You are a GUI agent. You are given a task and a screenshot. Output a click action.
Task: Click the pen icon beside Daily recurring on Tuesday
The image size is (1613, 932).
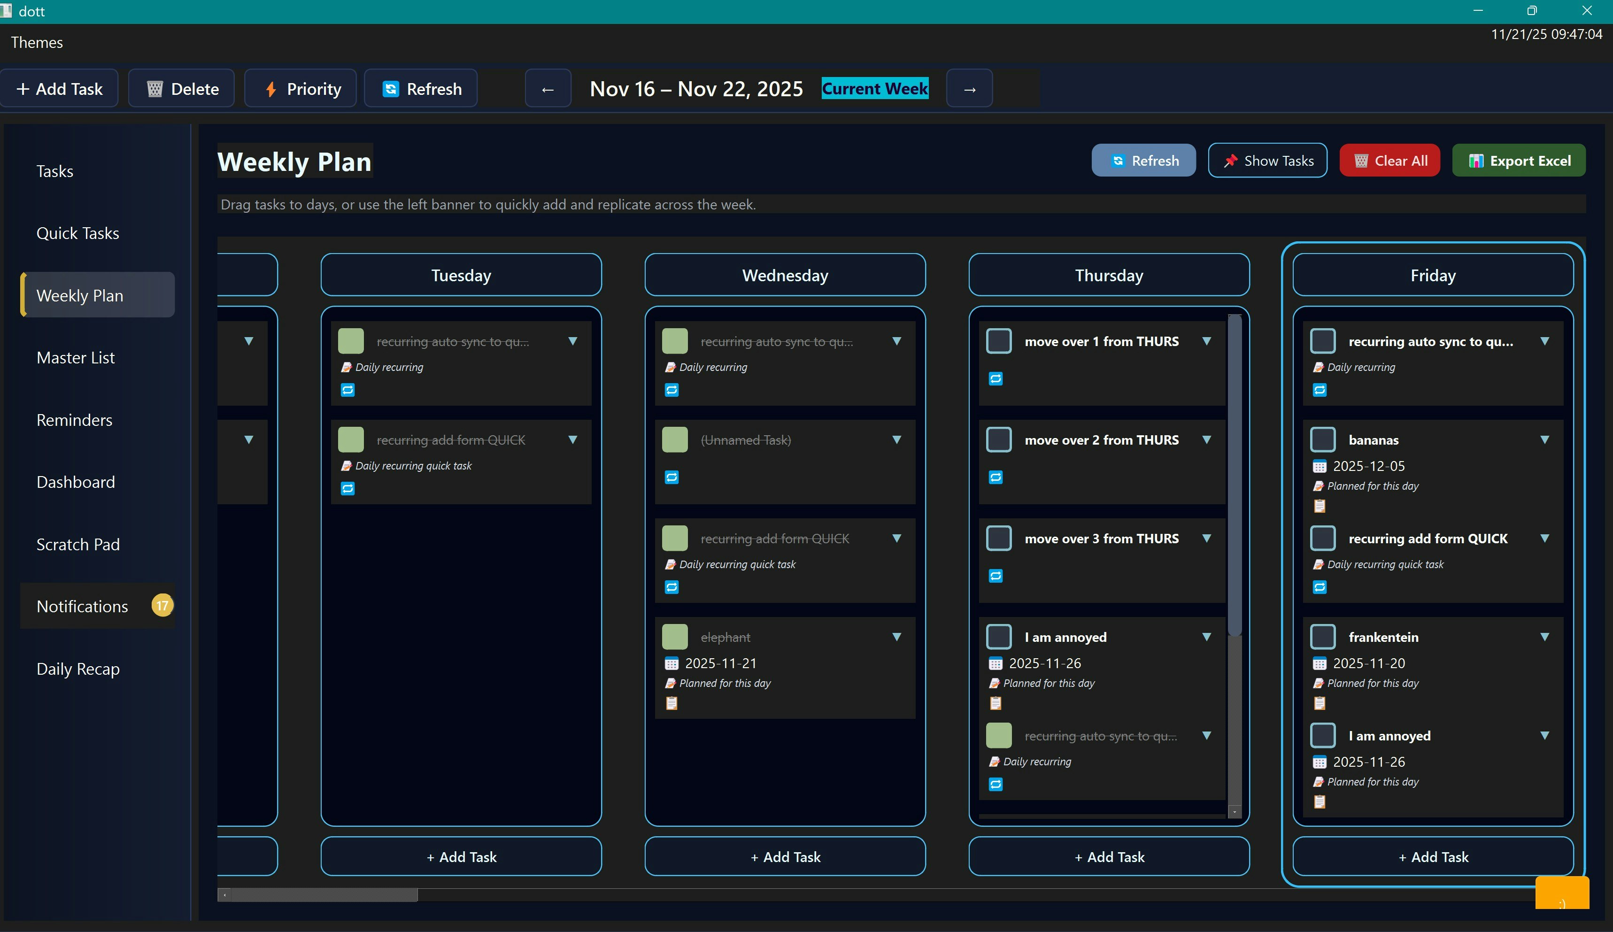coord(347,367)
